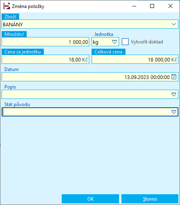Click the K2 application icon in title bar
The image size is (180, 205).
point(7,6)
